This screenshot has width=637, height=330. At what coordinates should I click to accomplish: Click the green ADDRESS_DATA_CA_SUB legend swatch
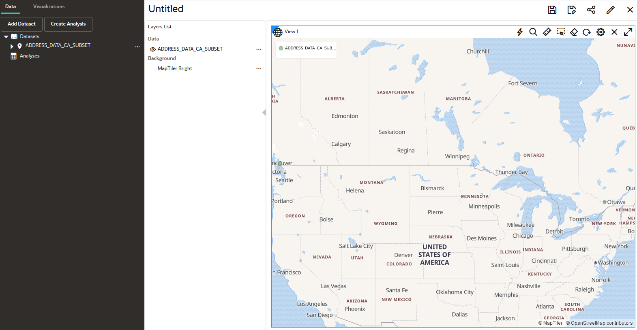[281, 48]
